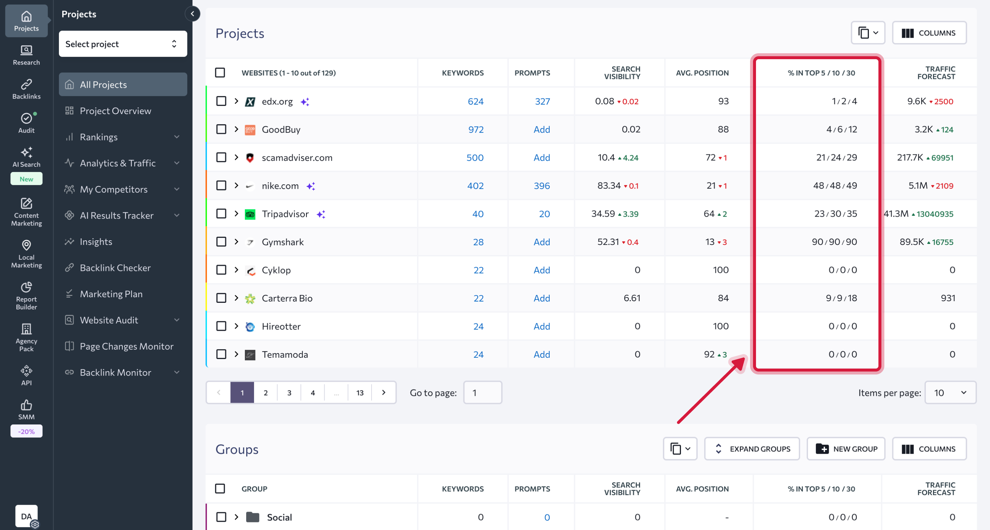This screenshot has width=990, height=530.
Task: Open Backlink Checker in sidebar
Action: pos(123,268)
